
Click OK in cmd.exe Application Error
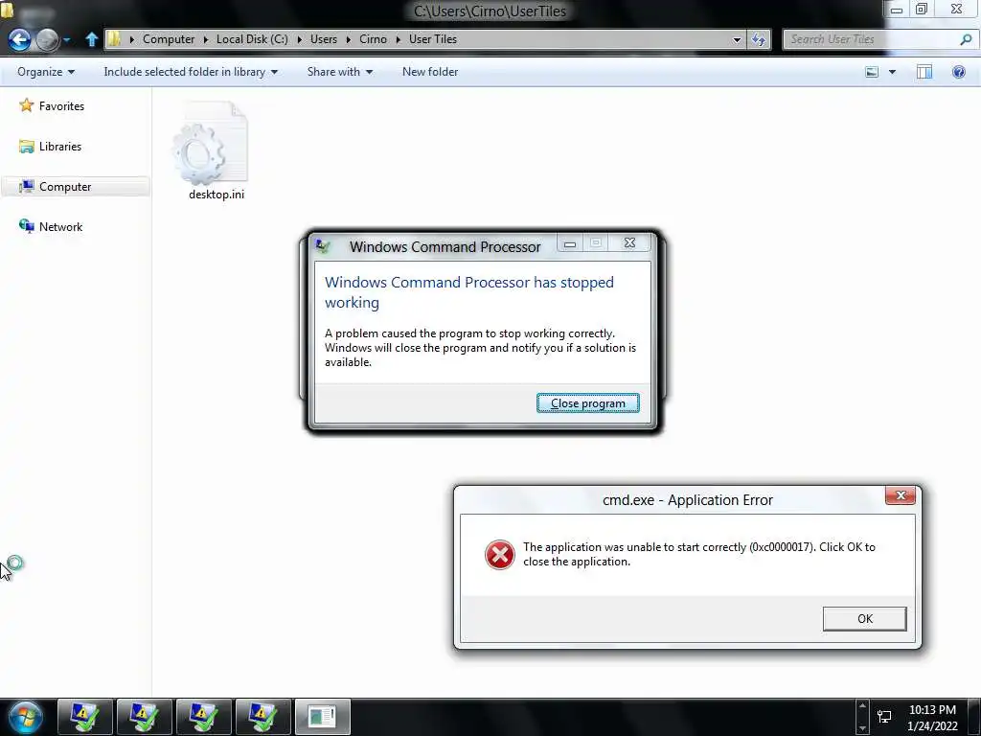864,618
